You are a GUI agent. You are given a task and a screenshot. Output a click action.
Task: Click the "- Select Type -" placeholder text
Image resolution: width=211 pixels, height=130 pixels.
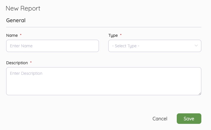click(x=126, y=46)
